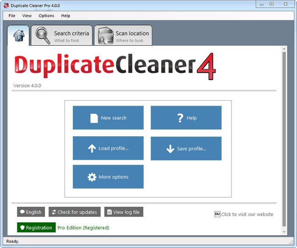
Task: Switch to the Search criteria tab
Action: pyautogui.click(x=62, y=35)
